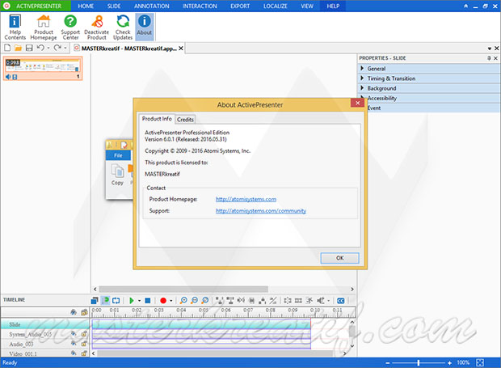501x368 pixels.
Task: Expand the General properties section
Action: 428,69
